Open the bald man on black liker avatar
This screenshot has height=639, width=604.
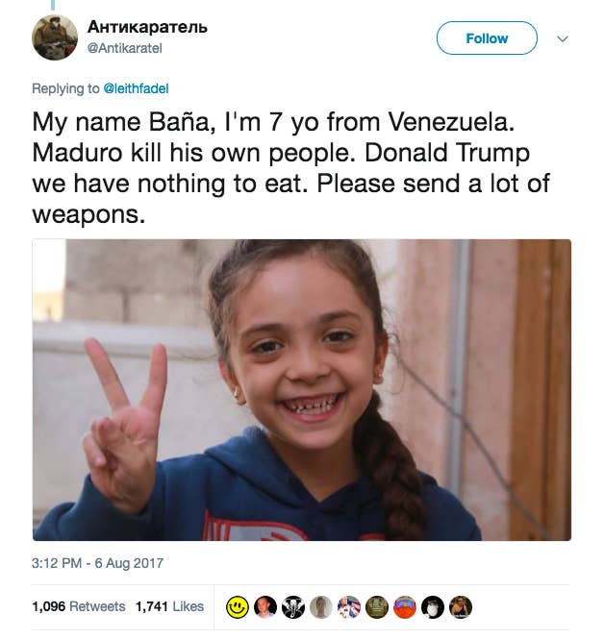click(265, 607)
